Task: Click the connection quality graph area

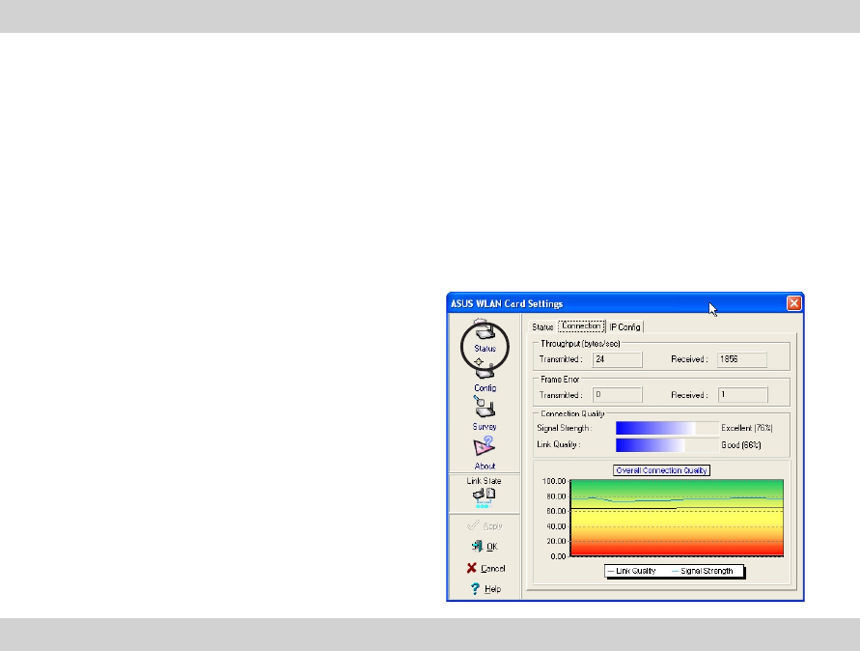Action: coord(677,518)
